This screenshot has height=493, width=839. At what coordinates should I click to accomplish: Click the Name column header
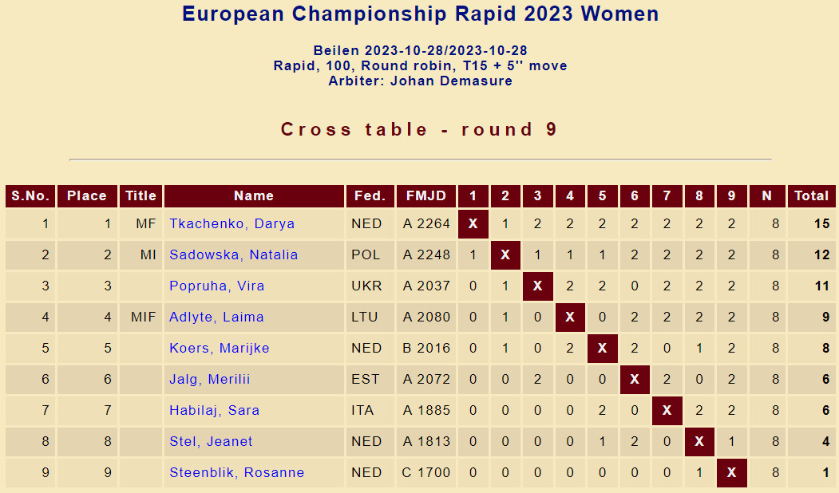tap(254, 196)
